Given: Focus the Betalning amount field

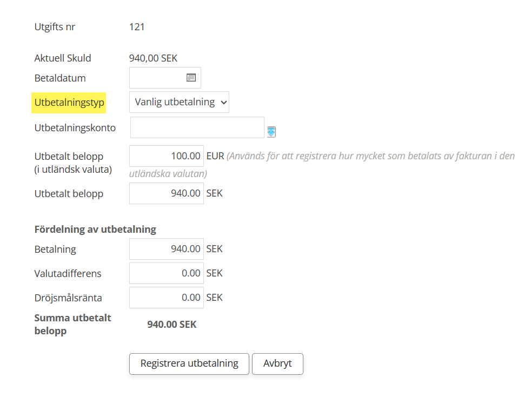Looking at the screenshot, I should click(x=167, y=249).
